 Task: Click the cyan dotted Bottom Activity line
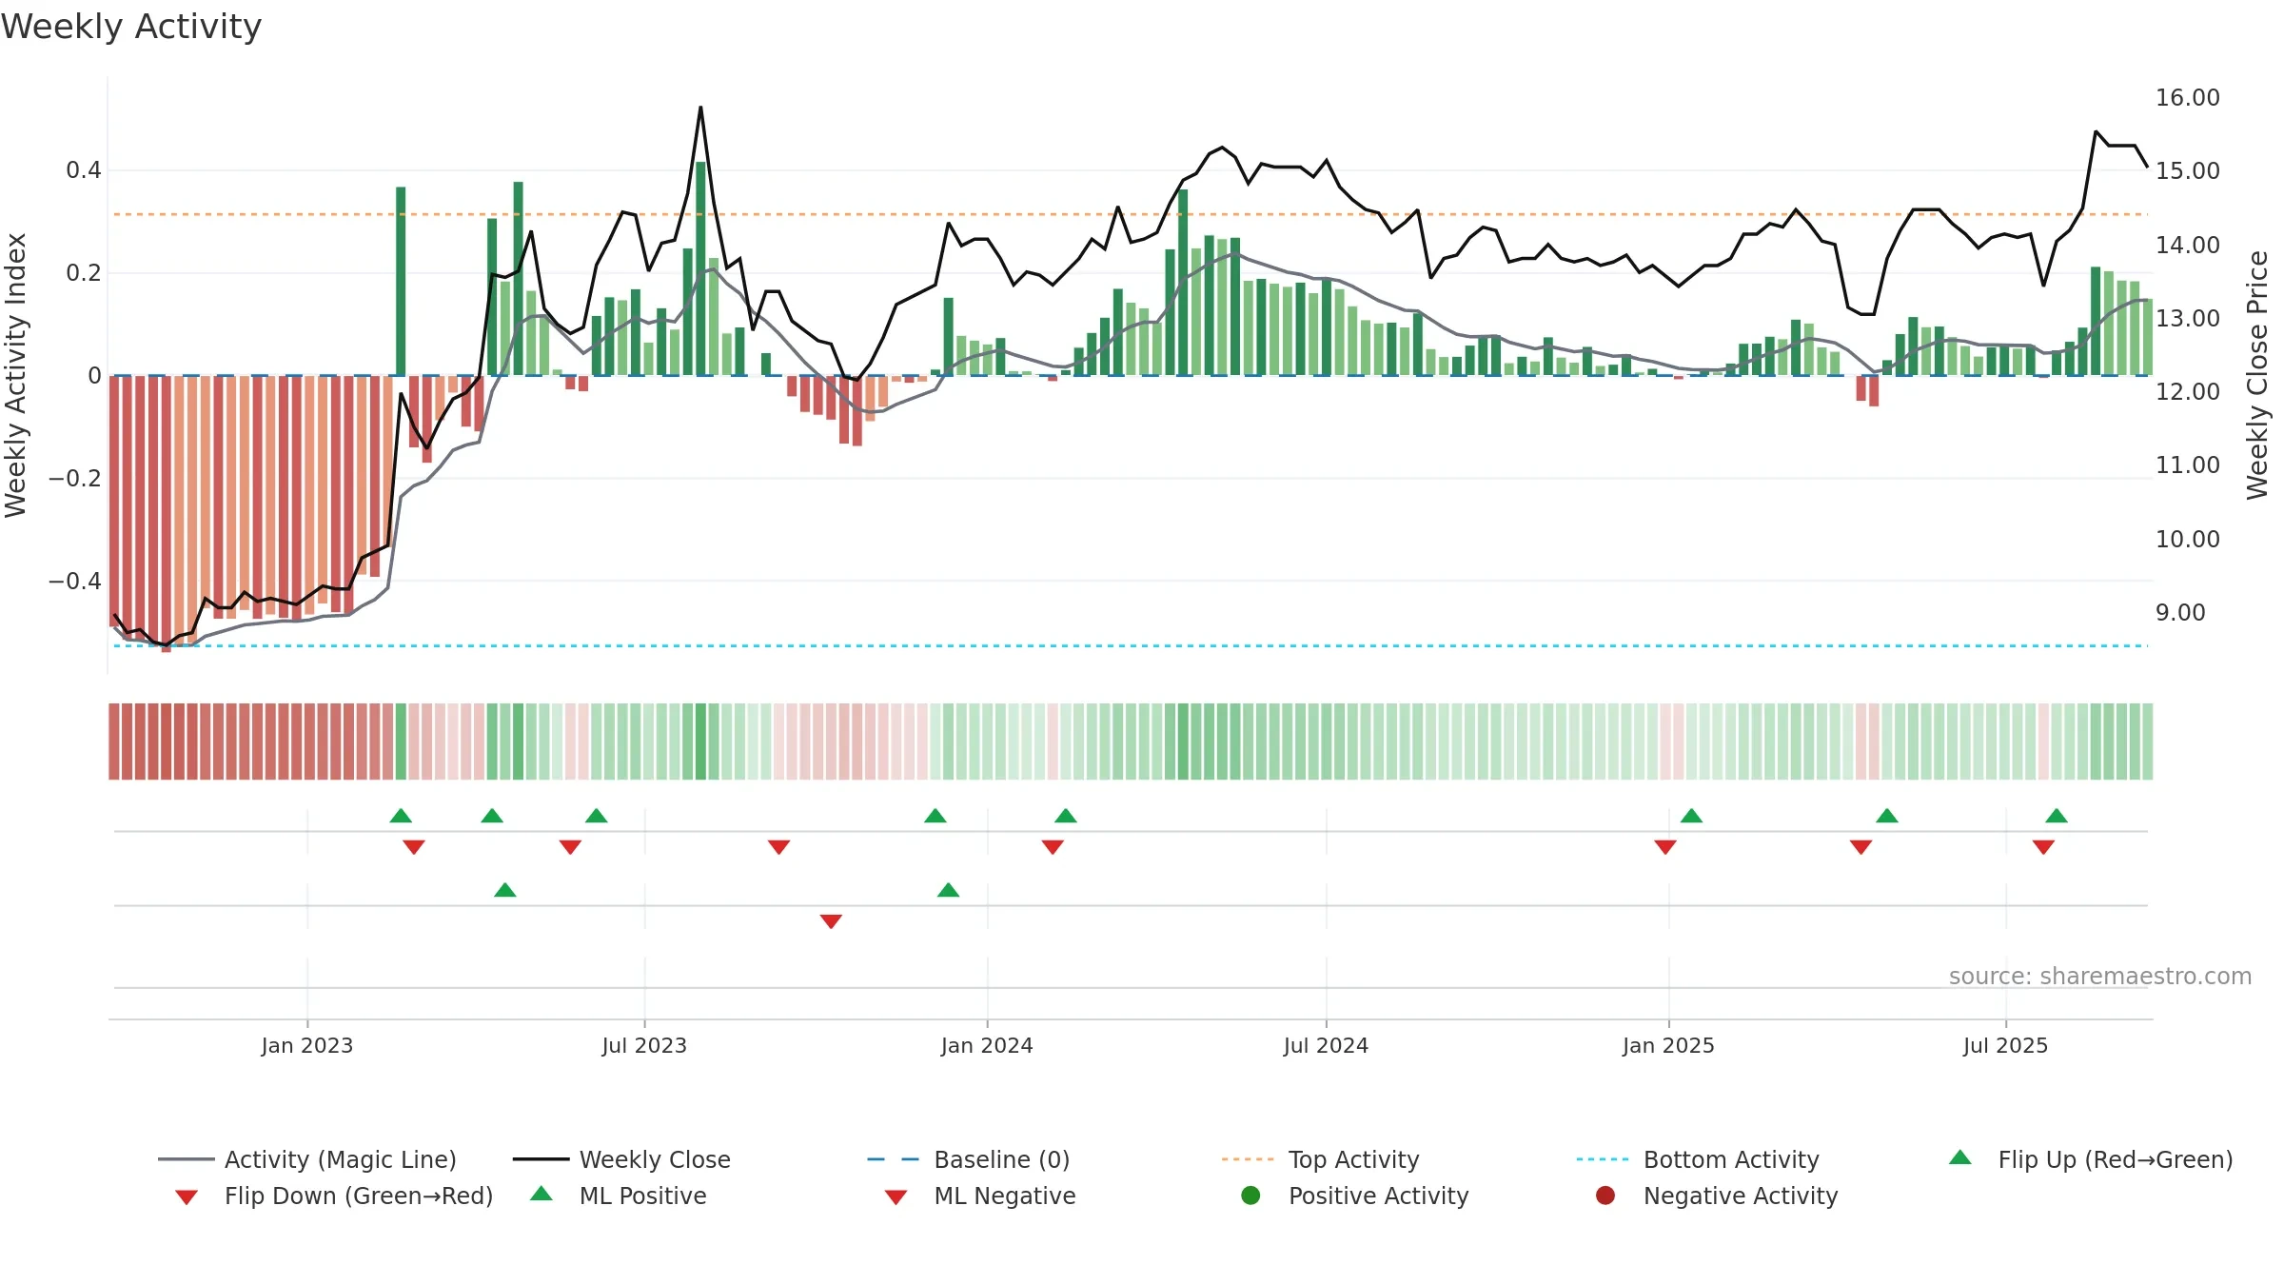[x=1131, y=645]
